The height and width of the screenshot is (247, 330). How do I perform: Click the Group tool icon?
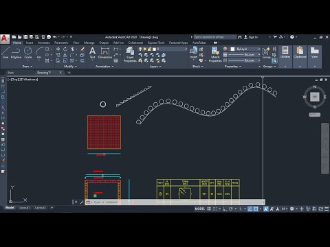tap(266, 53)
